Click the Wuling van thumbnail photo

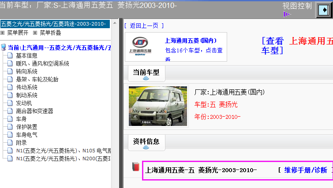pyautogui.click(x=158, y=106)
